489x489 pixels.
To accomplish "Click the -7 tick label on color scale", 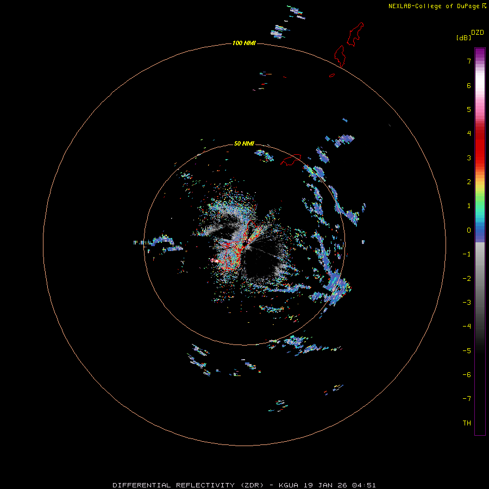I will 467,399.
